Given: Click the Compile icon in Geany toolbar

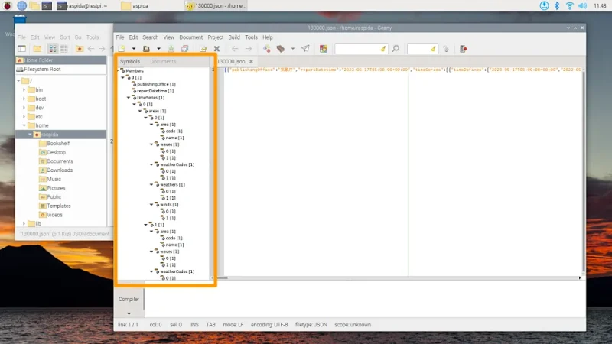Looking at the screenshot, I should click(266, 49).
